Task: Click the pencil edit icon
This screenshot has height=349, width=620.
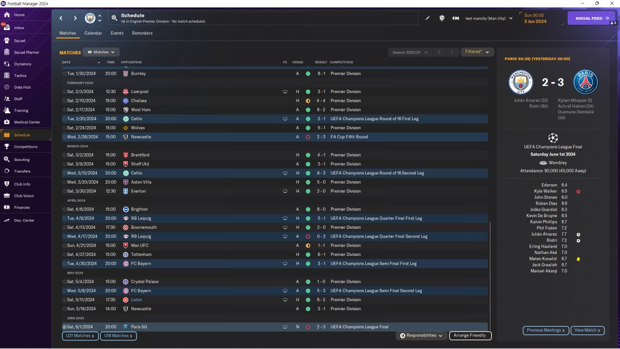Action: [x=428, y=18]
